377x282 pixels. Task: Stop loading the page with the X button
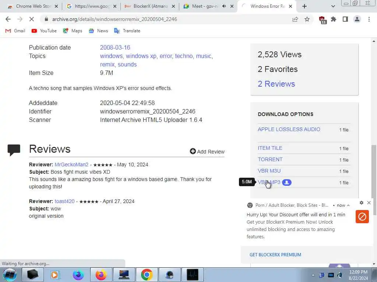tap(32, 19)
